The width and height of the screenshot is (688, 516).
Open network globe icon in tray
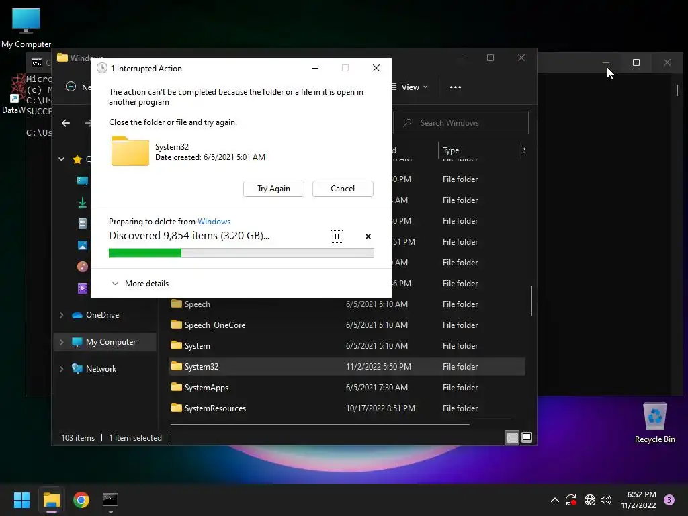590,500
